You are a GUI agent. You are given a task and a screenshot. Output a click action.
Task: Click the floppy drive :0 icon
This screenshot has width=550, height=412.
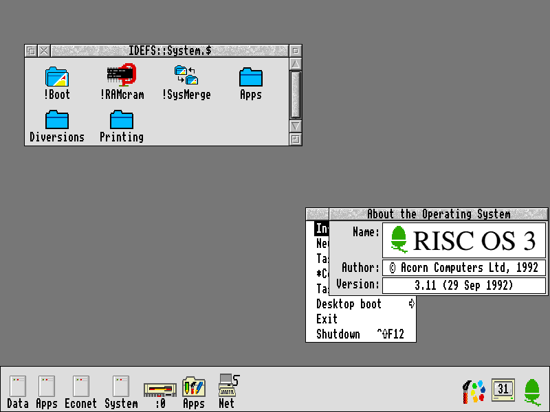pyautogui.click(x=160, y=396)
